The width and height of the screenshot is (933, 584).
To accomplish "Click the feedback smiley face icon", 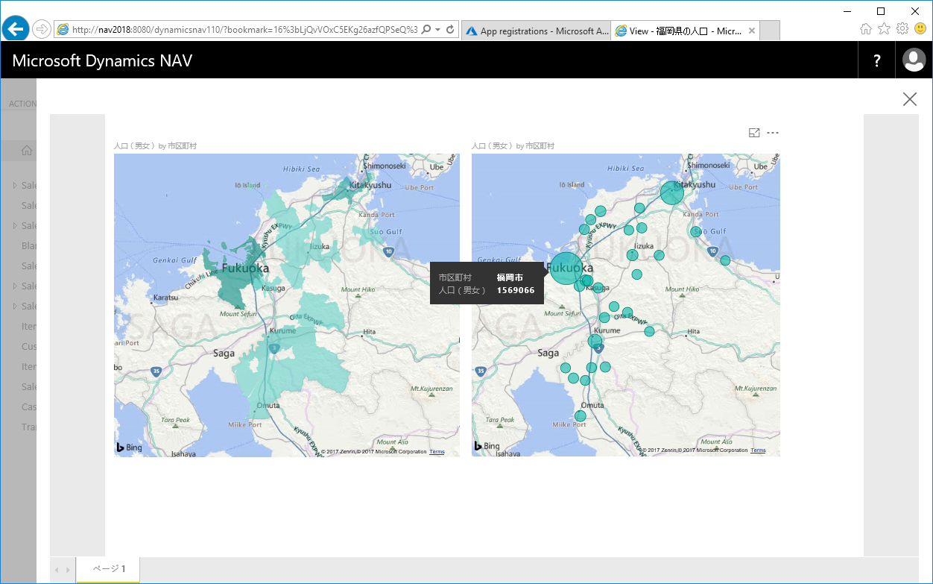I will [x=920, y=29].
